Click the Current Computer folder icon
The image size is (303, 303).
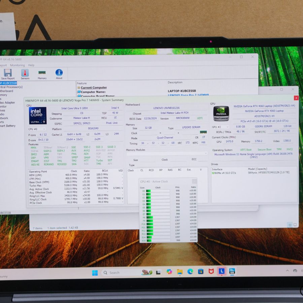point(79,88)
